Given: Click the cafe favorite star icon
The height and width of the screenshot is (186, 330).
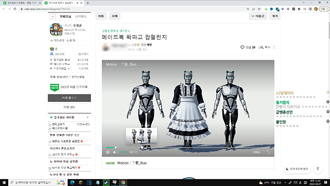Looking at the screenshot, I should pyautogui.click(x=53, y=16).
